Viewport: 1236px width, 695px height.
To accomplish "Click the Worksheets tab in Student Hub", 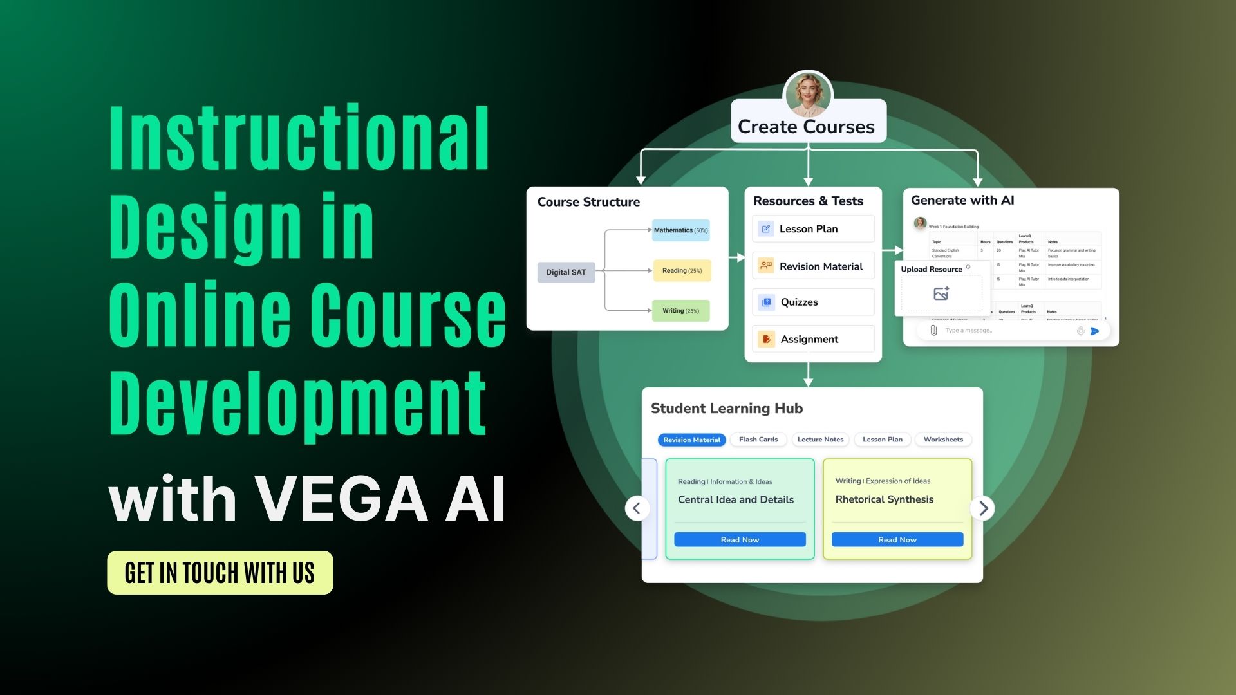I will (x=942, y=439).
